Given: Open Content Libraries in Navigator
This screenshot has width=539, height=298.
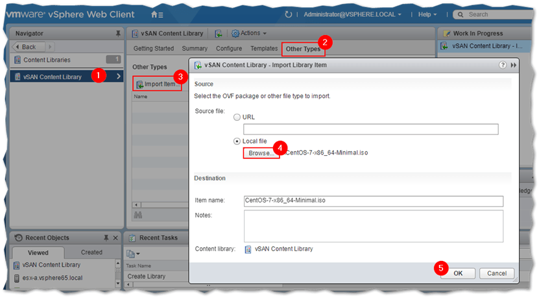Looking at the screenshot, I should tap(47, 60).
